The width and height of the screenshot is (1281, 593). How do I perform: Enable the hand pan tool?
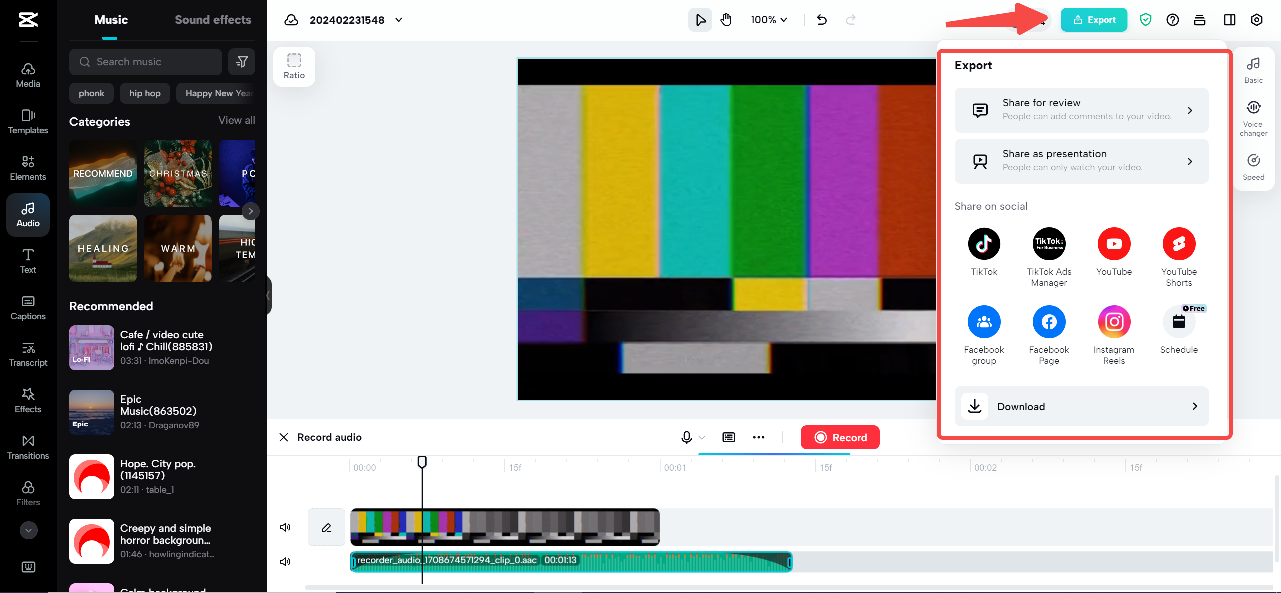pyautogui.click(x=726, y=20)
